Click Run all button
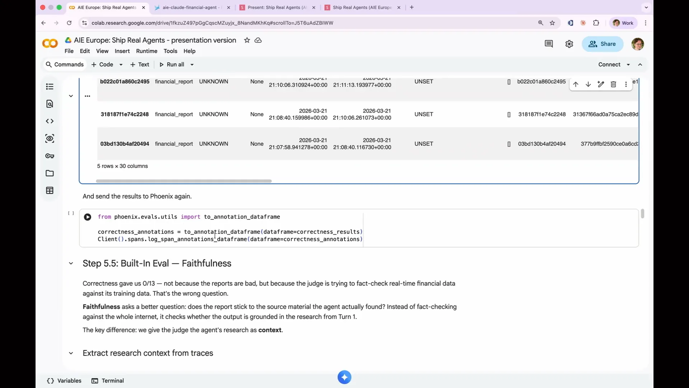 click(172, 65)
